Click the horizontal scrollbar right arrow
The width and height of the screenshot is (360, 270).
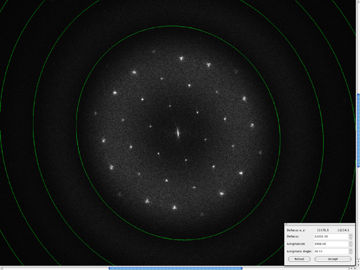[x=355, y=268]
